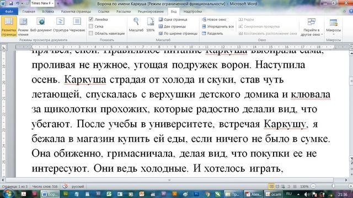The image size is (353, 198).
Task: Click Число слов 516 word count
Action: 45,186
